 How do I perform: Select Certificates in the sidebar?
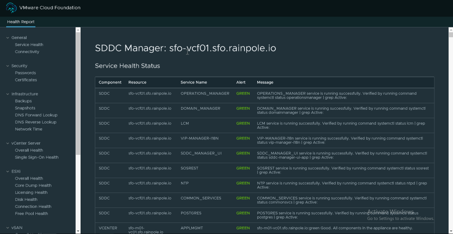[x=26, y=80]
